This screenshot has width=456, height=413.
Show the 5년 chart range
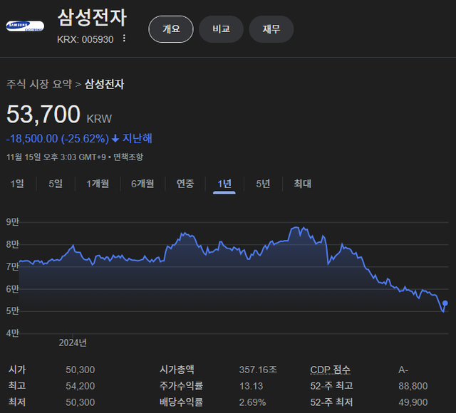tap(263, 184)
